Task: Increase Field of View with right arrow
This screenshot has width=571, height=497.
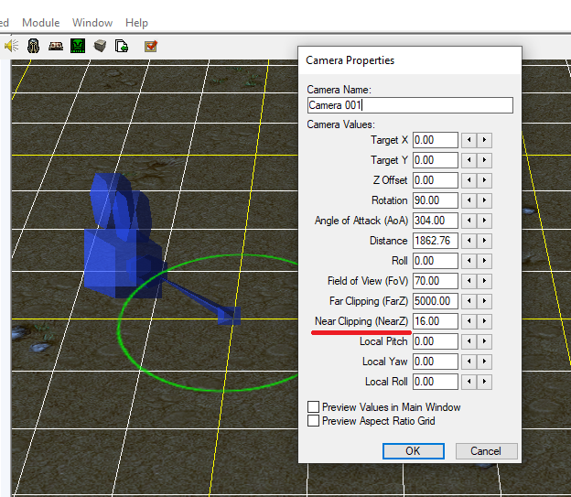Action: [x=484, y=281]
